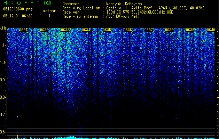Viewport: 219px width, 139px height.
Task: Click the 0637 time marker
Action: tap(149, 30)
